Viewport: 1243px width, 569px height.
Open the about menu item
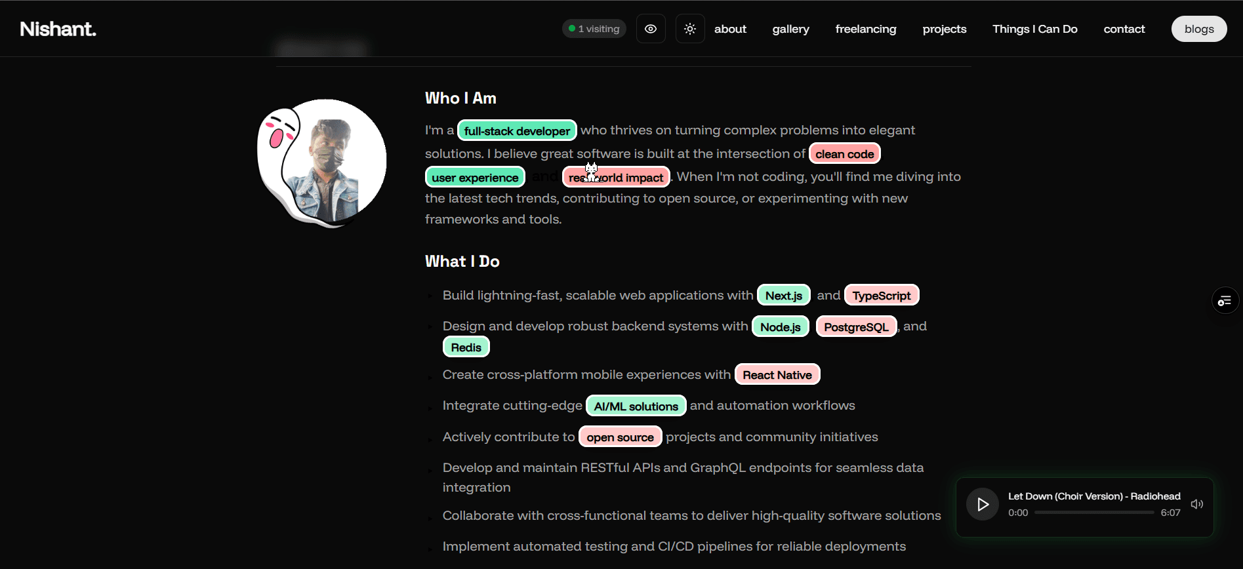tap(730, 29)
